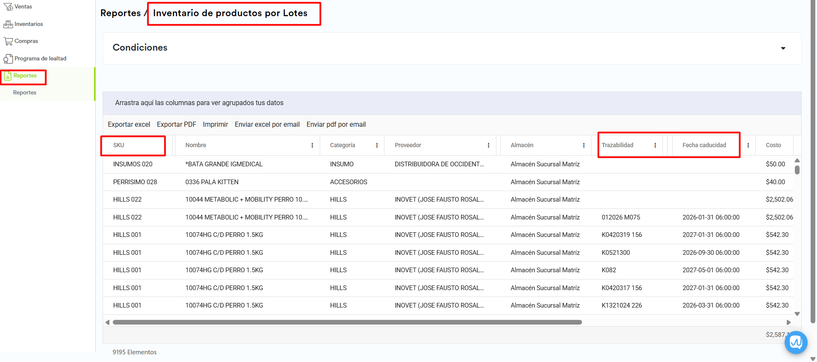
Task: Click expiry date 2026-09-30 06:00:00
Action: tap(711, 253)
